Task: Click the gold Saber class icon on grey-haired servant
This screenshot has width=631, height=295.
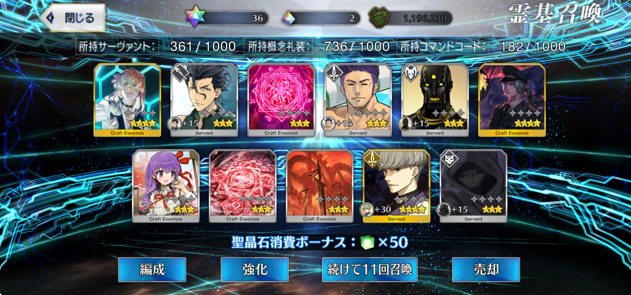Action: [372, 159]
